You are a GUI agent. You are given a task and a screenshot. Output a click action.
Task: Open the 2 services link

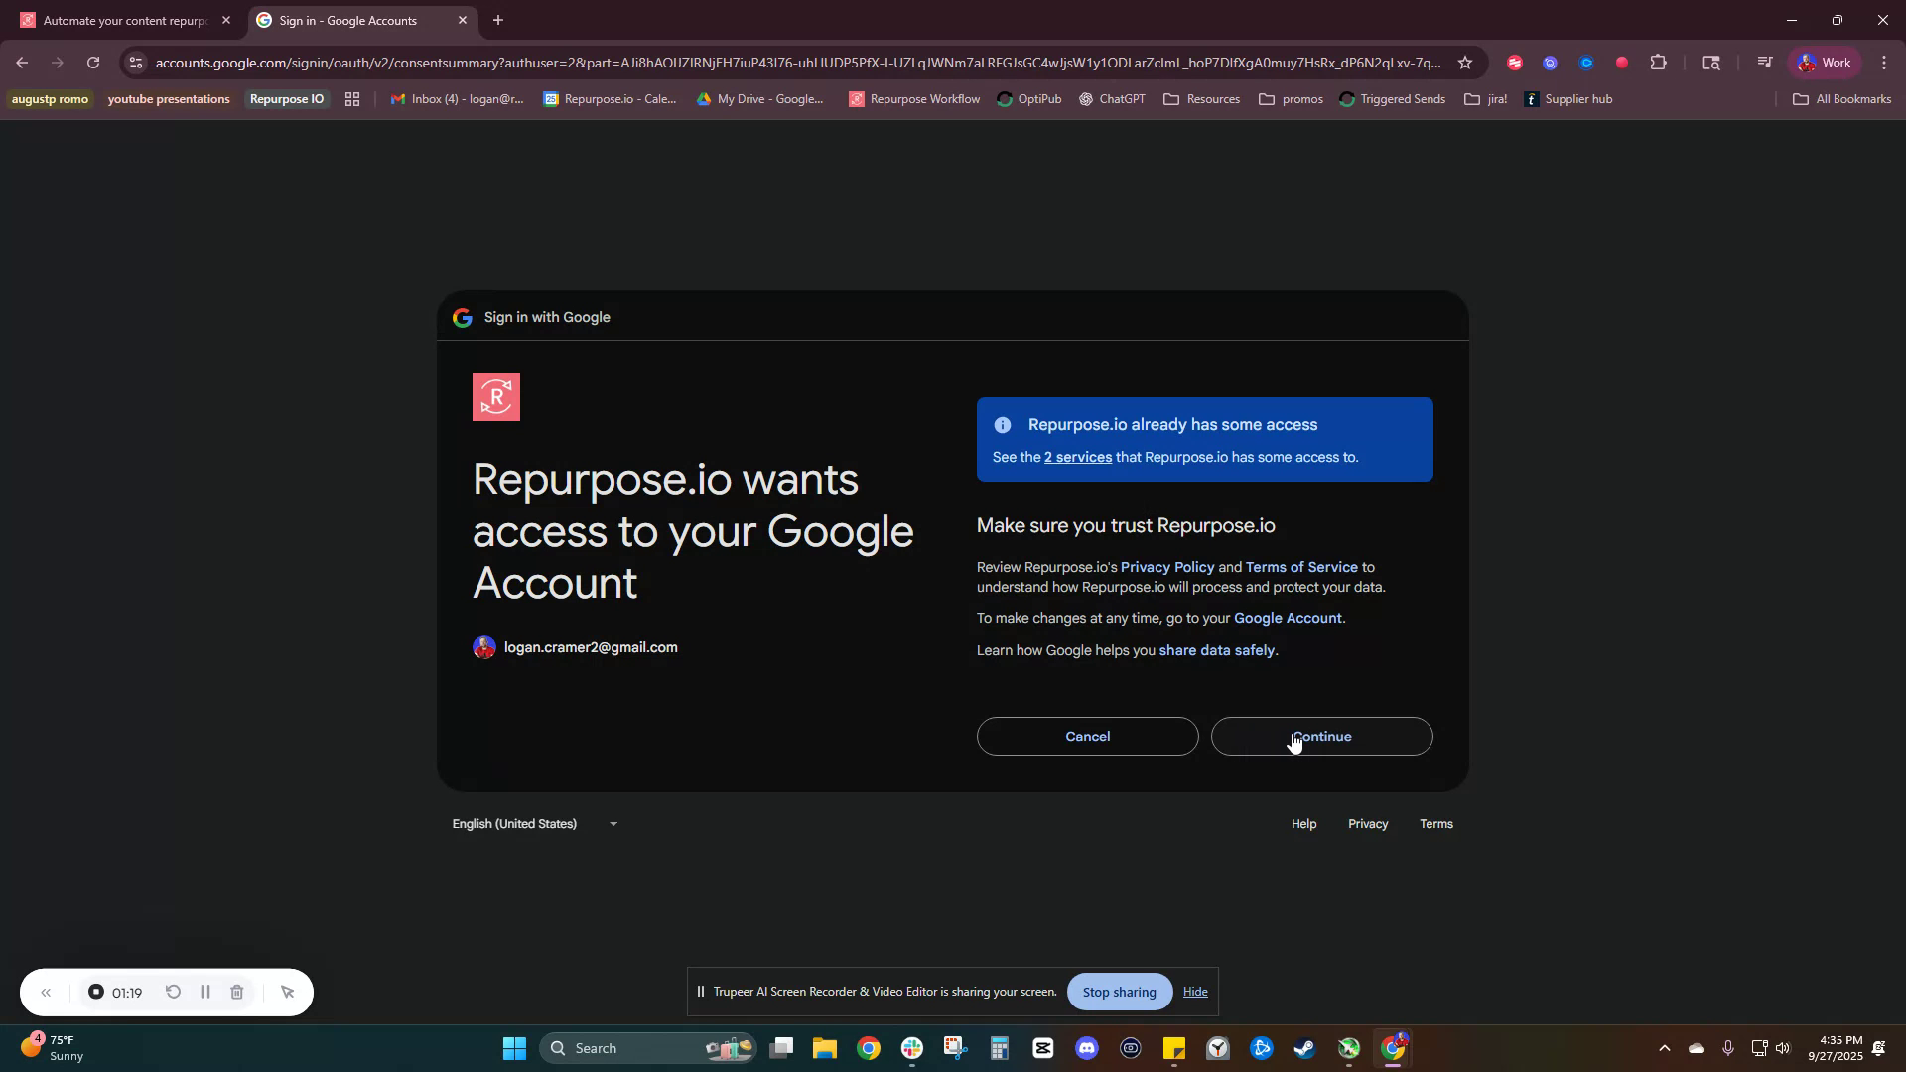[1077, 457]
